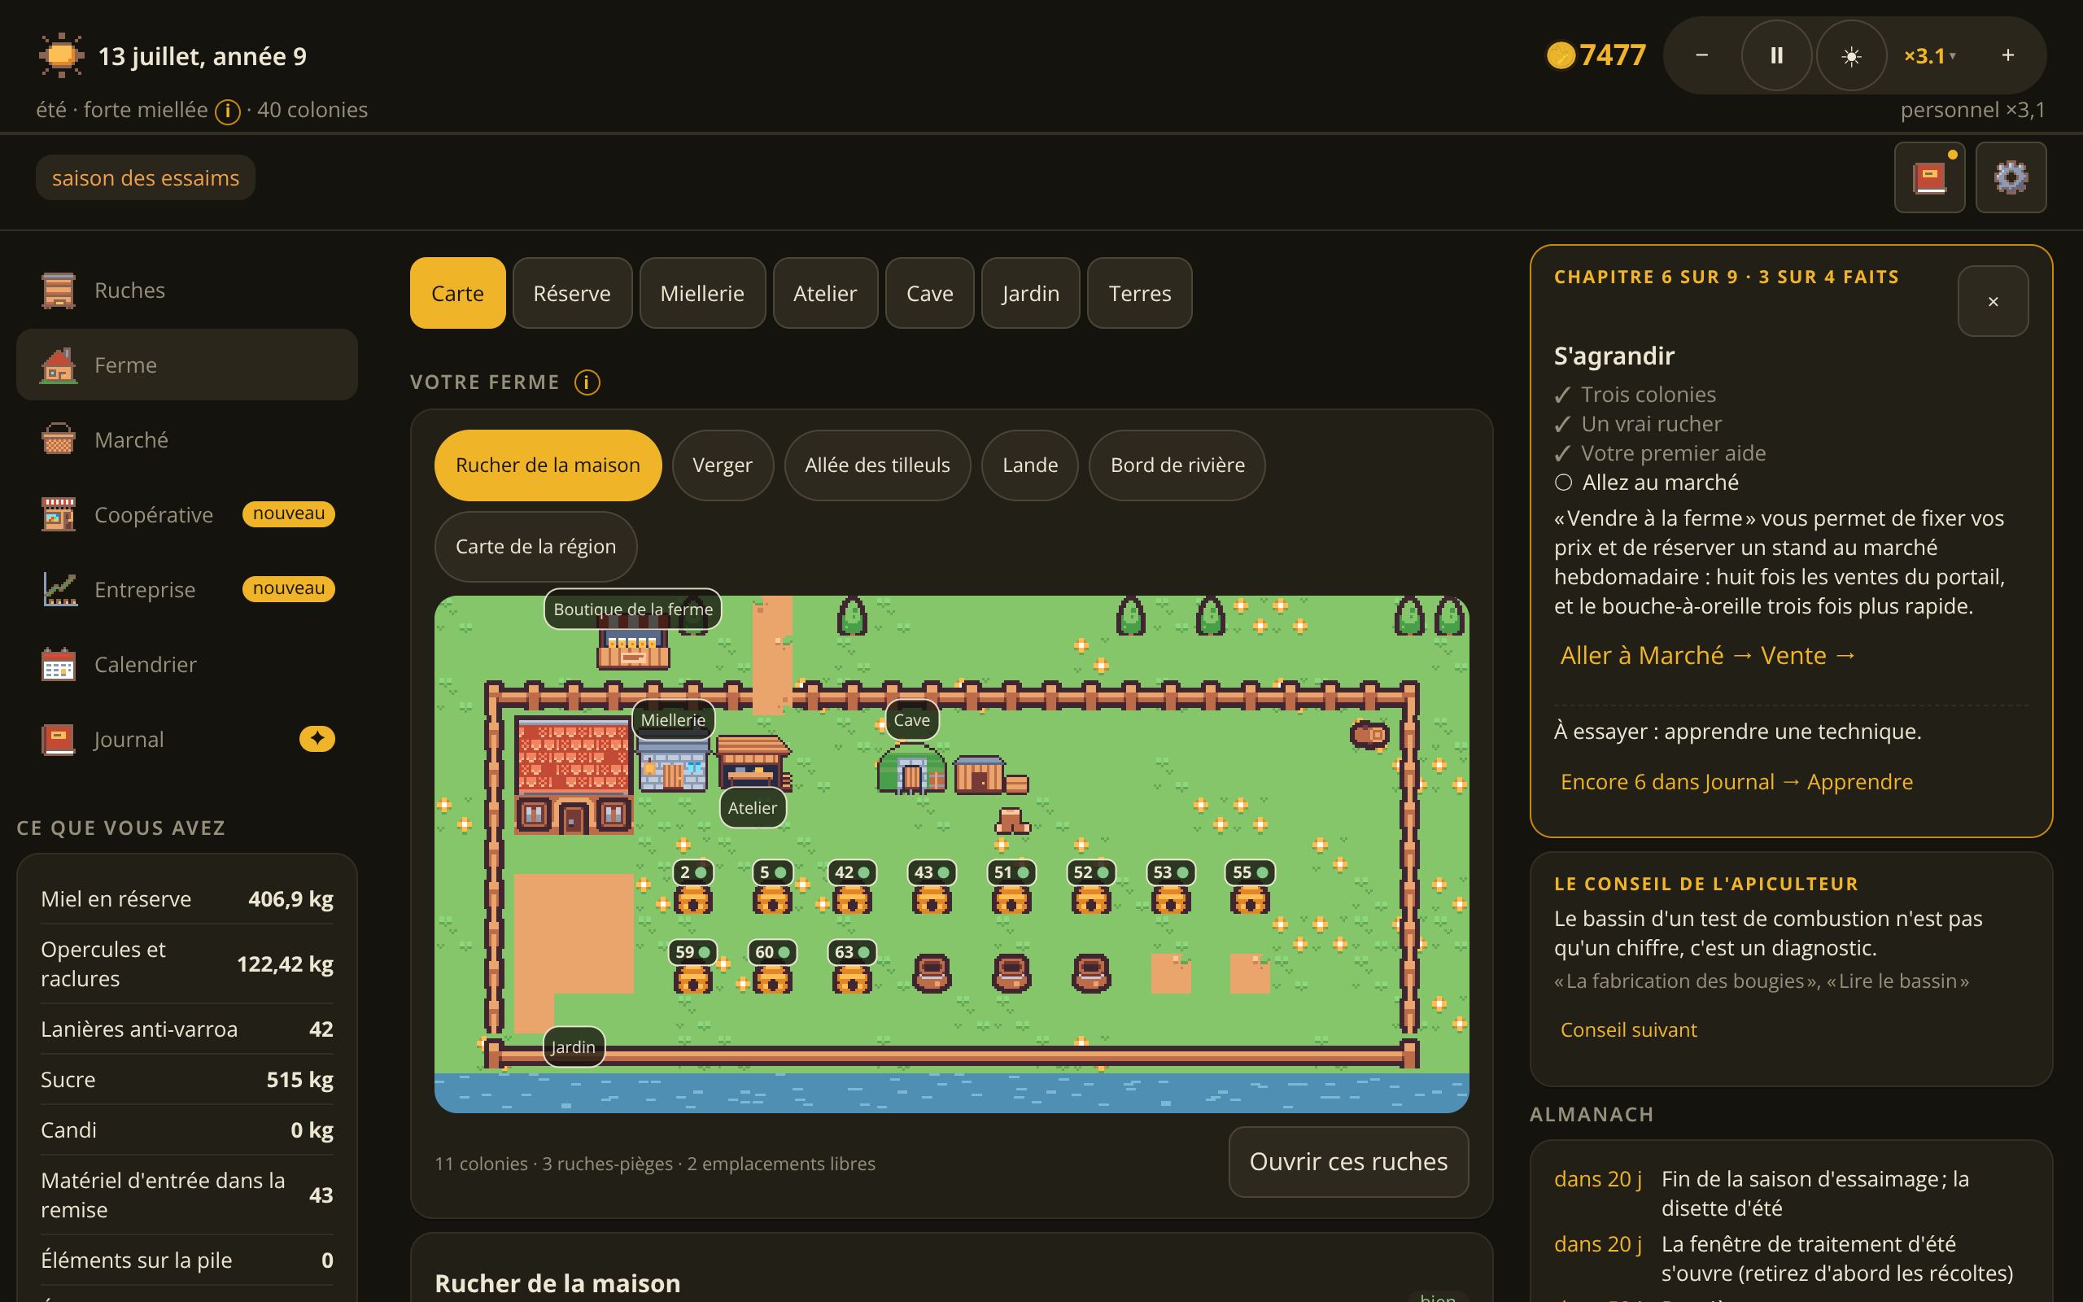2083x1302 pixels.
Task: Select the Verger apiary location
Action: (723, 465)
